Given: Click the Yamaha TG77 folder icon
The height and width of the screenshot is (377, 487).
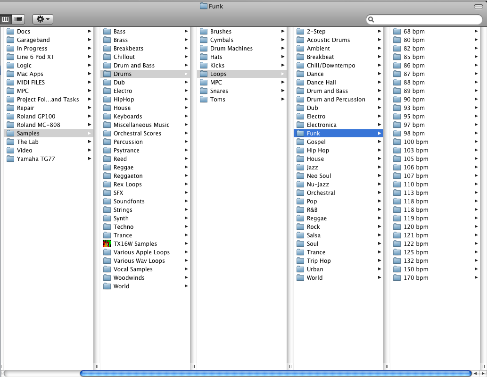Looking at the screenshot, I should pos(10,159).
